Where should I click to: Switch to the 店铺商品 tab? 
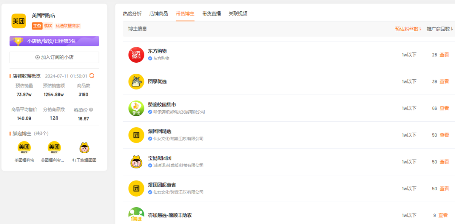point(158,13)
